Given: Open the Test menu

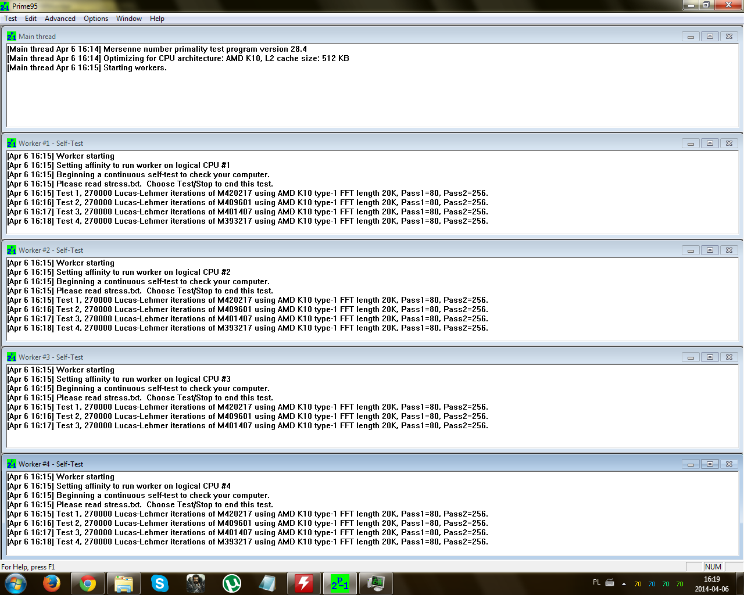Looking at the screenshot, I should (x=10, y=19).
